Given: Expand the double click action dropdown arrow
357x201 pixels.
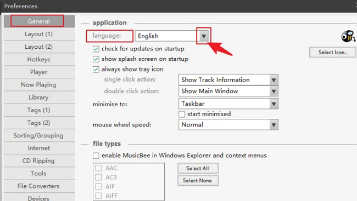Looking at the screenshot, I should pos(274,91).
